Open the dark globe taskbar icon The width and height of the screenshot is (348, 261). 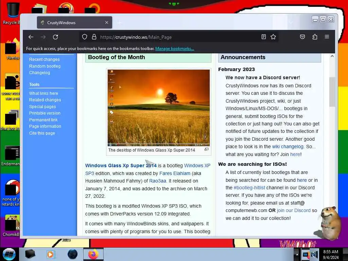click(73, 254)
